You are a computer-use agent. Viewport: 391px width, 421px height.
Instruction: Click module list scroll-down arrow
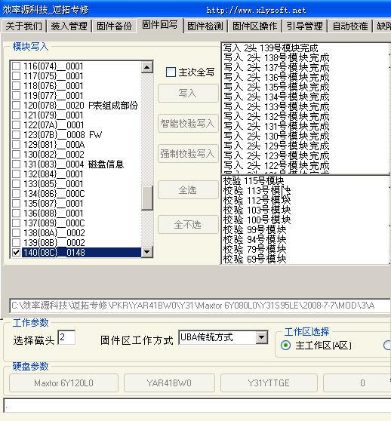(147, 252)
